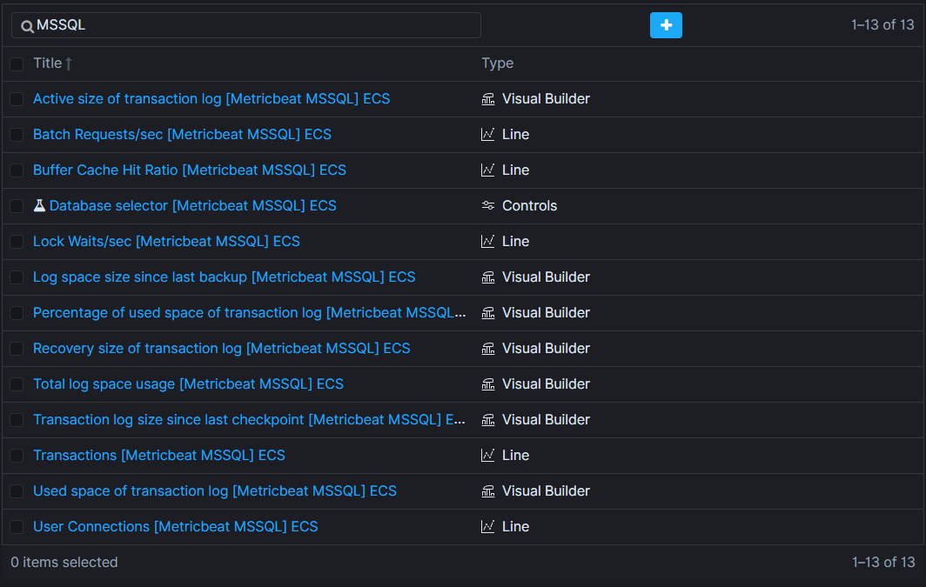Image resolution: width=926 pixels, height=587 pixels.
Task: Click the '0 items selected' status text
Action: pos(64,563)
